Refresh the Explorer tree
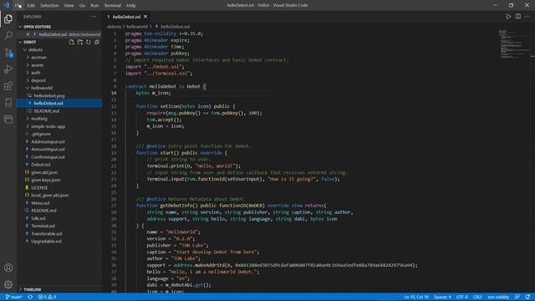The image size is (535, 301). [x=89, y=42]
